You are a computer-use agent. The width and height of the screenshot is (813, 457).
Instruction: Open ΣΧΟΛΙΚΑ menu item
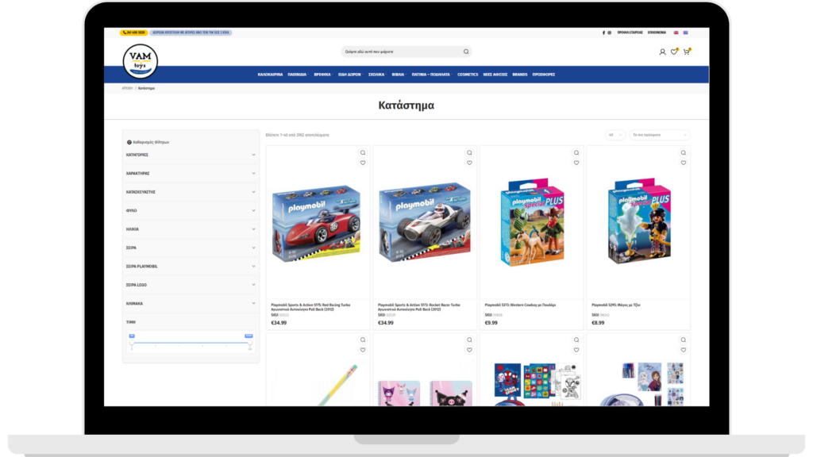(x=377, y=75)
